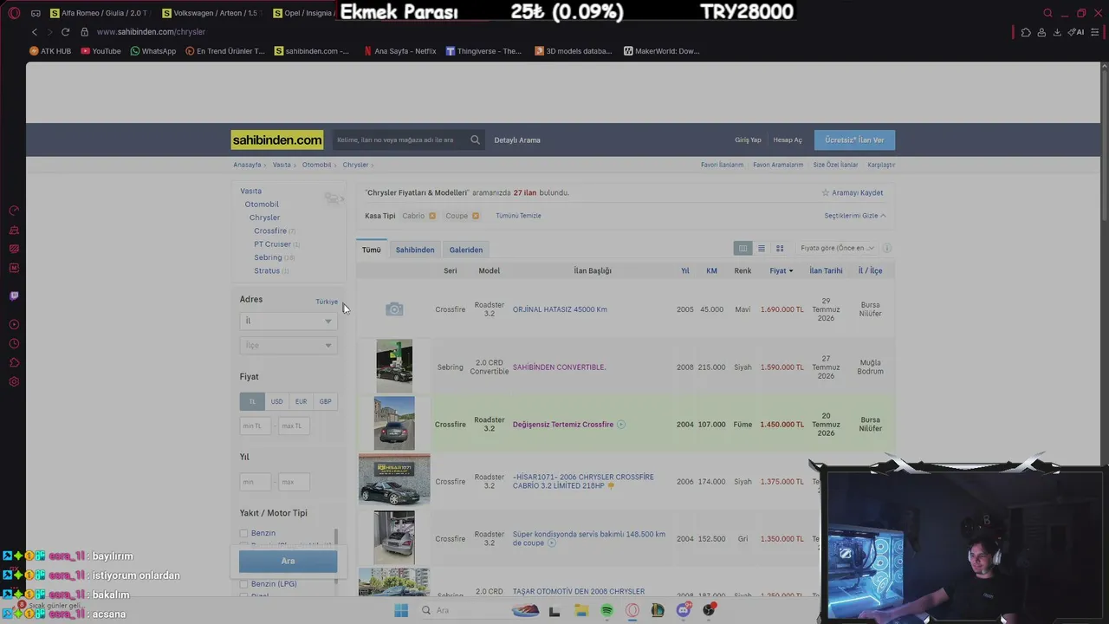Open the Detaylı Arama link
Screen dimensions: 1109x624
pyautogui.click(x=517, y=140)
